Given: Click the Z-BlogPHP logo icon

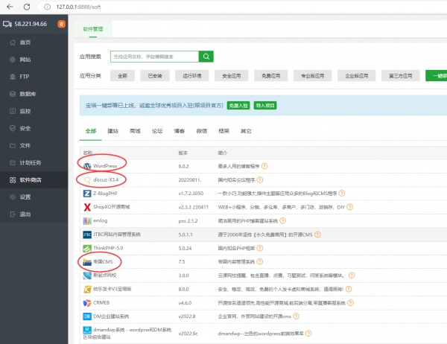Looking at the screenshot, I should (x=87, y=194).
